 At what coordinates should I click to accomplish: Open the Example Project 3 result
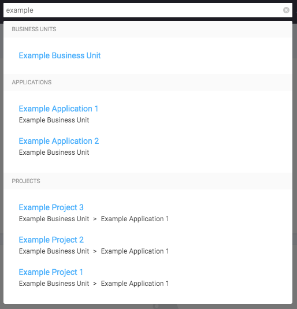(51, 207)
